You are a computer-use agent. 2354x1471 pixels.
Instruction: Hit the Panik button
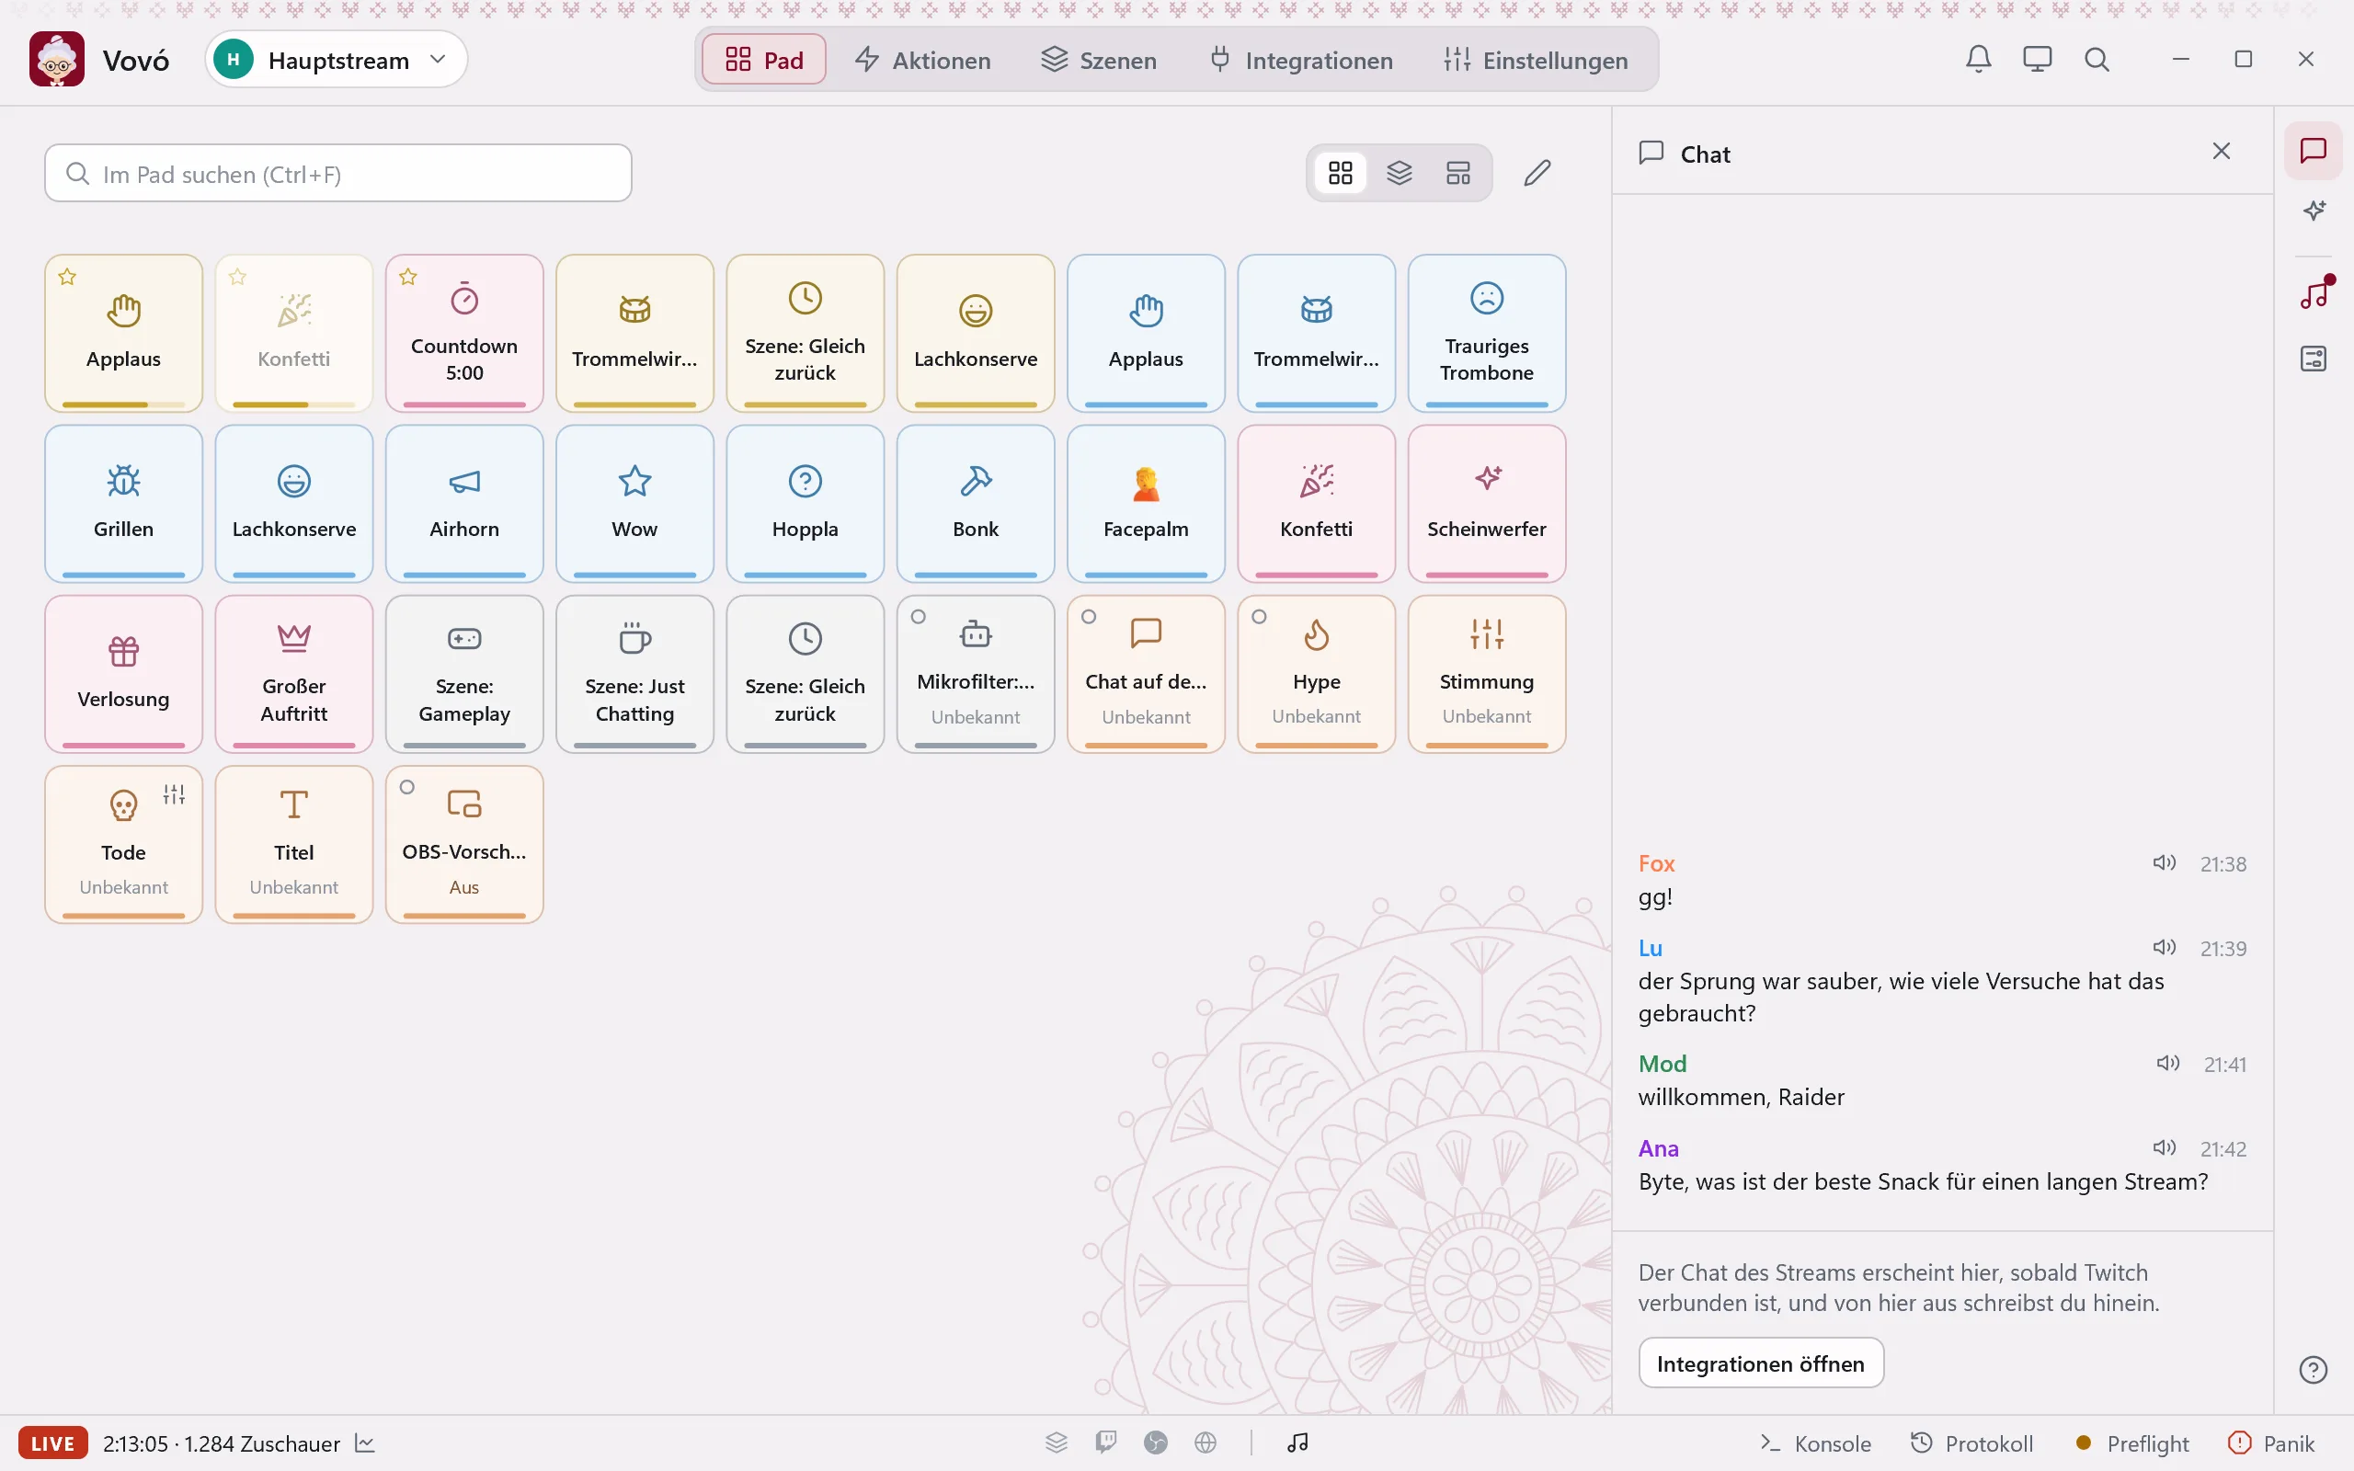click(2270, 1443)
